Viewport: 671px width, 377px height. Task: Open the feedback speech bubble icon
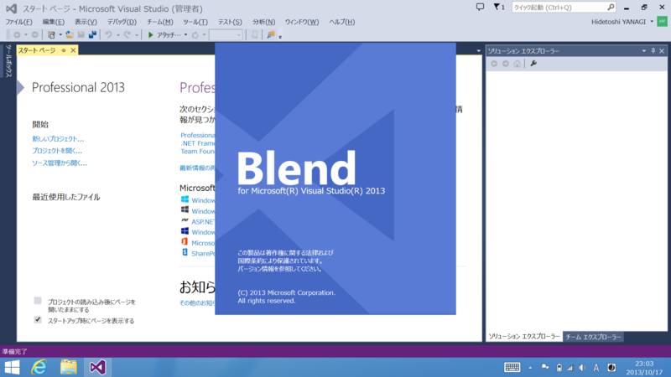click(480, 8)
